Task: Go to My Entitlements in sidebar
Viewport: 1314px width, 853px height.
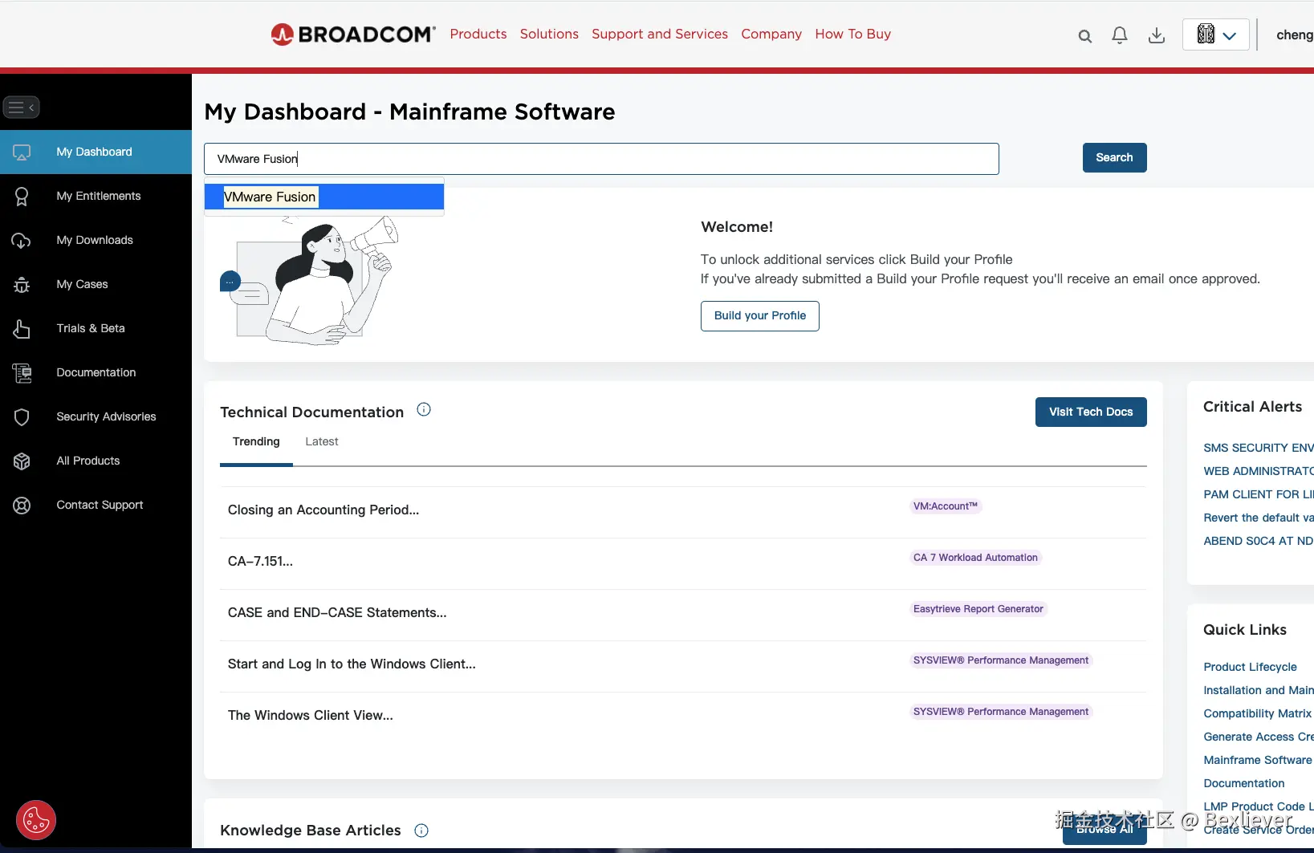Action: tap(99, 196)
